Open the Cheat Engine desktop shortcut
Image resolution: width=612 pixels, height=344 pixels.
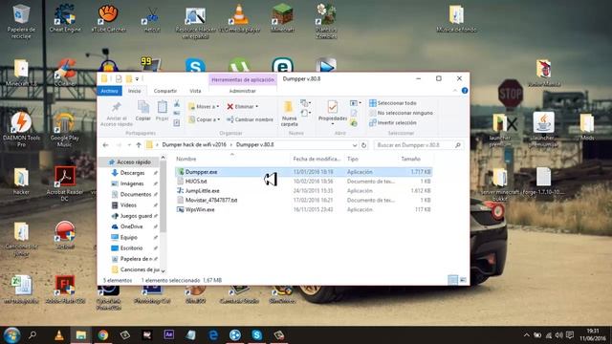tap(65, 18)
